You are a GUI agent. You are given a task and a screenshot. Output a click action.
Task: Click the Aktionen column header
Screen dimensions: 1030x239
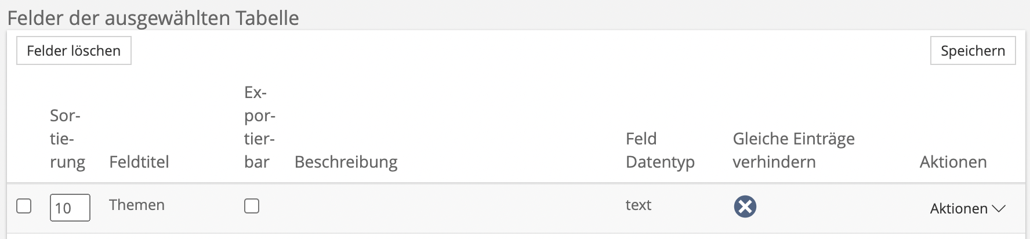pyautogui.click(x=953, y=162)
